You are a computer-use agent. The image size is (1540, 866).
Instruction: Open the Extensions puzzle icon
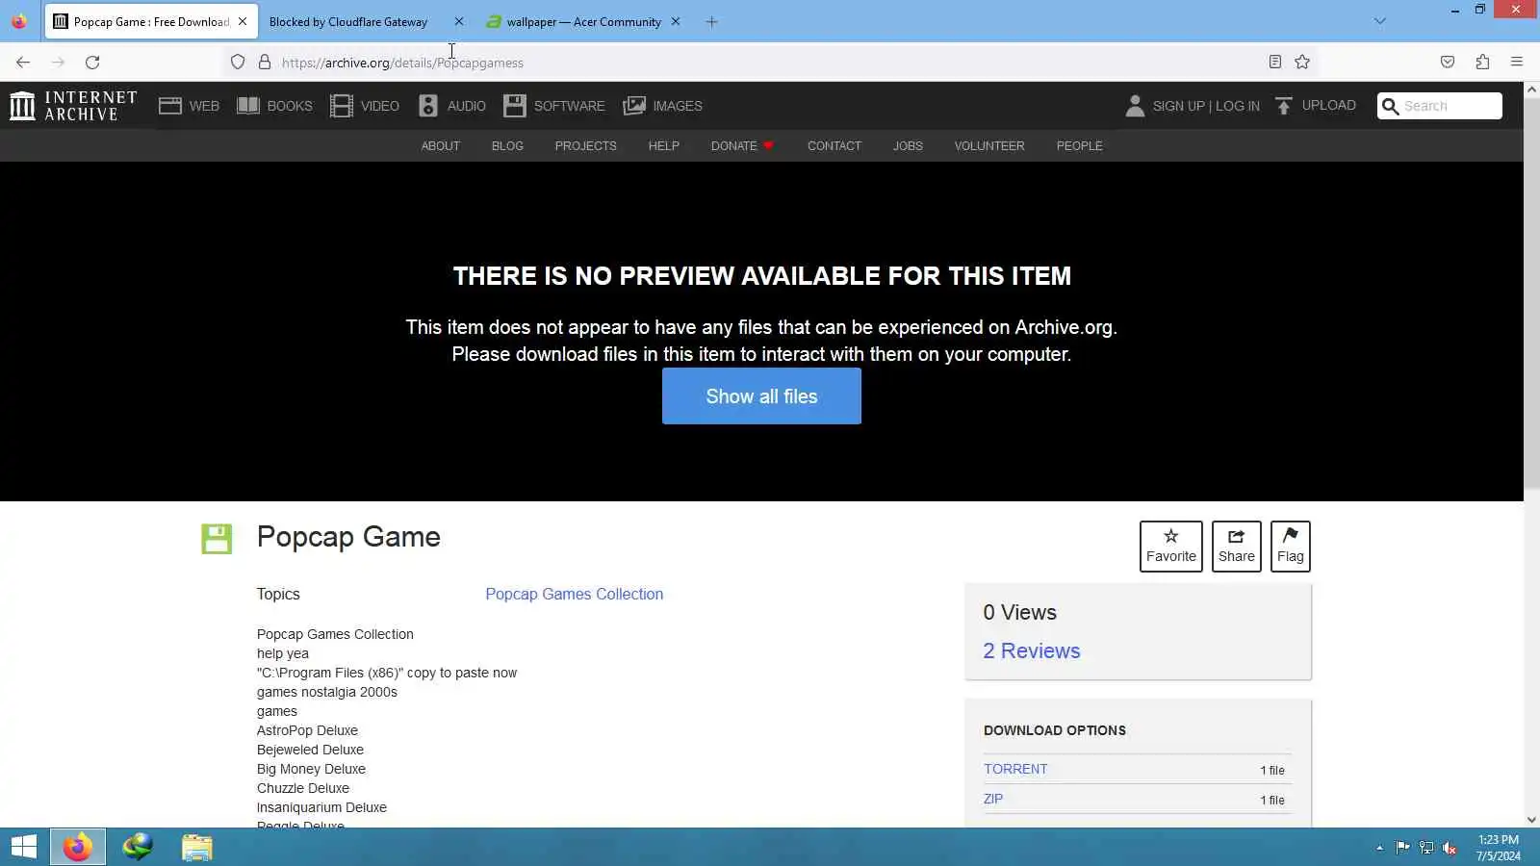(x=1482, y=63)
